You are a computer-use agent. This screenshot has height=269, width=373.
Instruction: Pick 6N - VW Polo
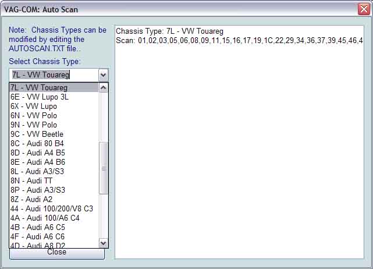(54, 115)
